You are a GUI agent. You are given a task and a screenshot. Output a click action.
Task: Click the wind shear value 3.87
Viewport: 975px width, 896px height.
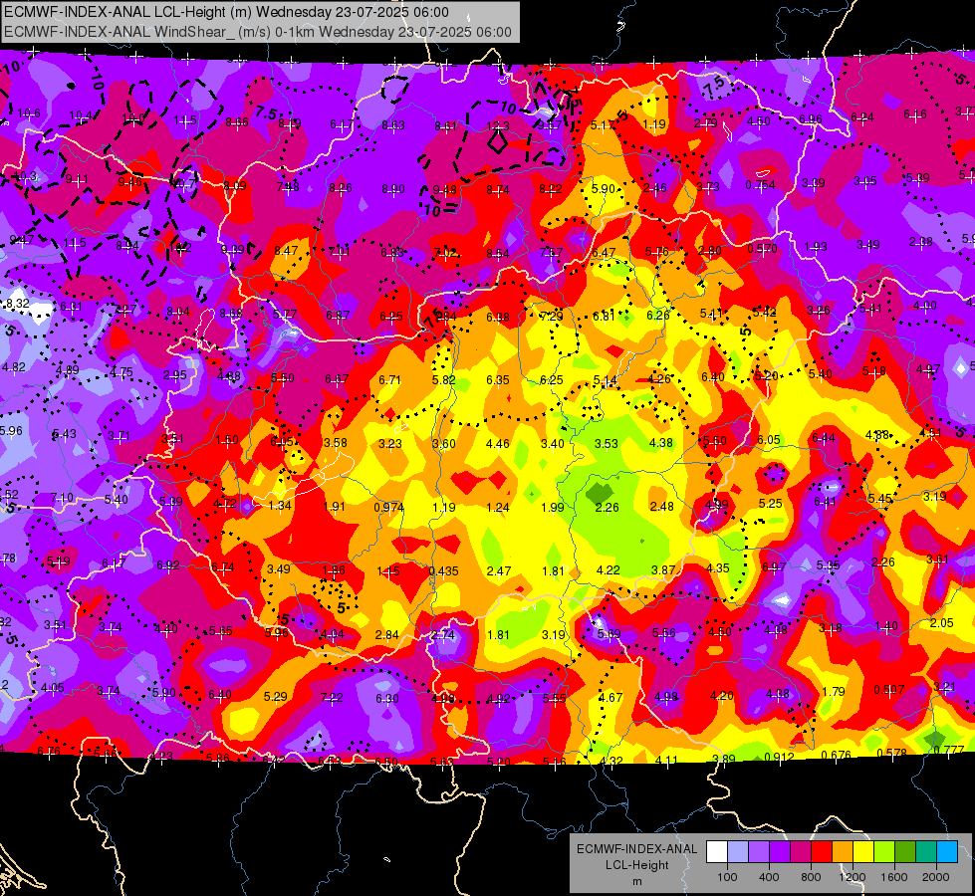click(663, 569)
